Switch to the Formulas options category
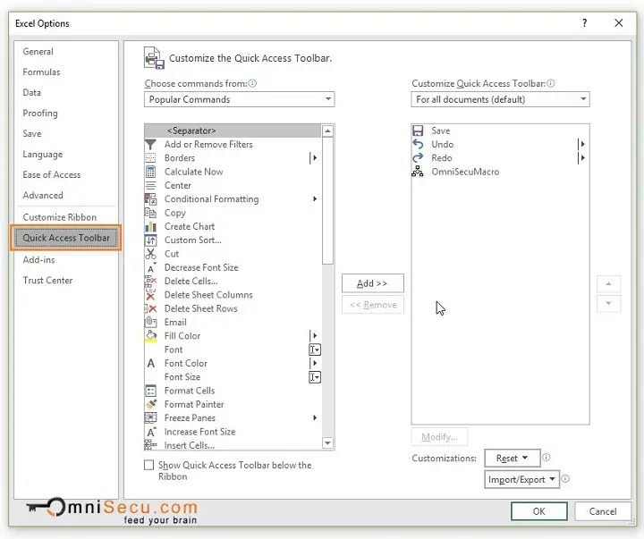This screenshot has height=539, width=644. 41,72
